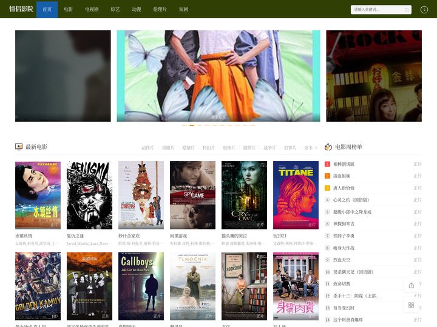The height and width of the screenshot is (327, 437).
Task: Click the floating grid menu icon
Action: pos(411,305)
